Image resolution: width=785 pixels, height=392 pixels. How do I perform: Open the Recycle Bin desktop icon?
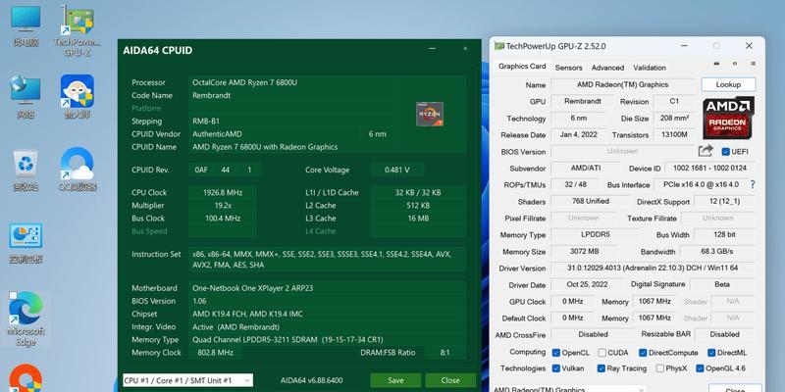click(26, 170)
